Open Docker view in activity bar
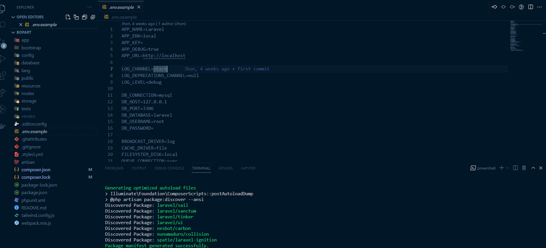546x248 pixels. coord(3,126)
